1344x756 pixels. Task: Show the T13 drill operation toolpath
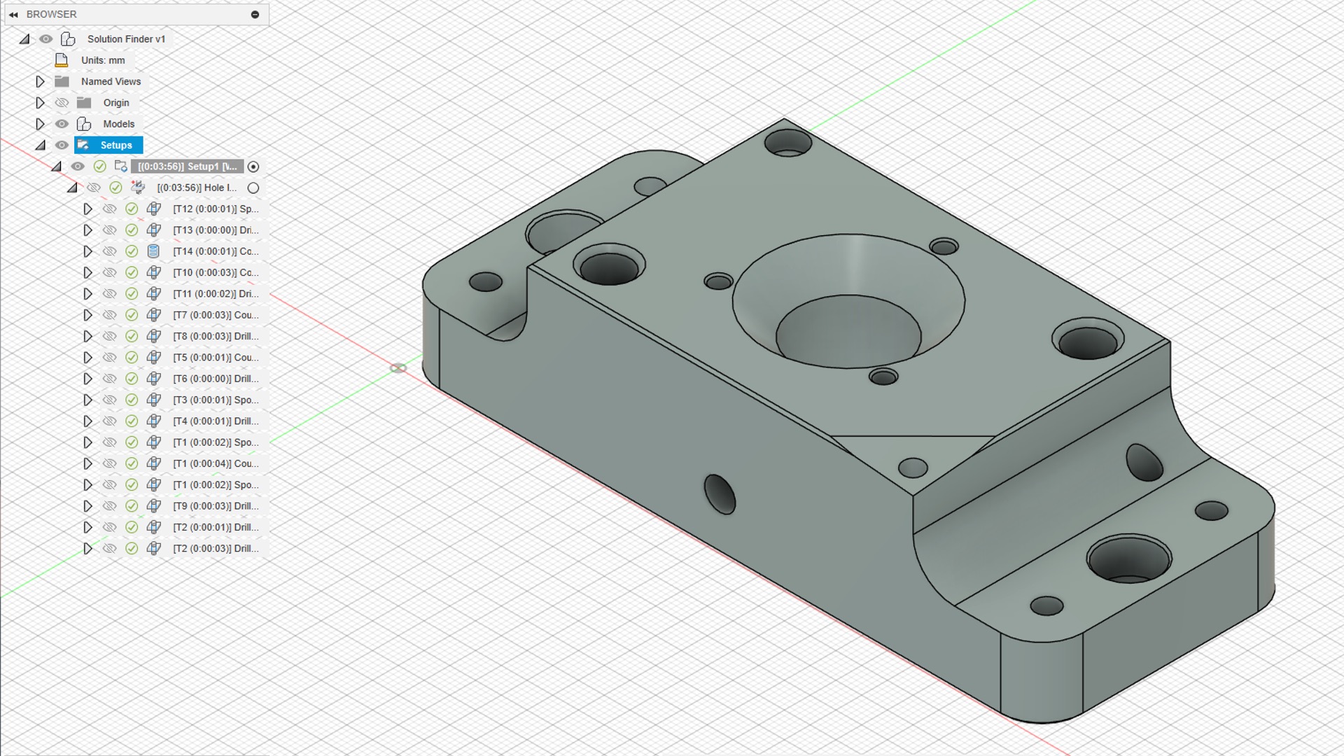(x=109, y=230)
